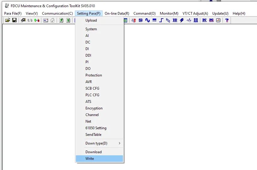Click the blue sine wave icon
257x170 pixels.
coord(148,20)
